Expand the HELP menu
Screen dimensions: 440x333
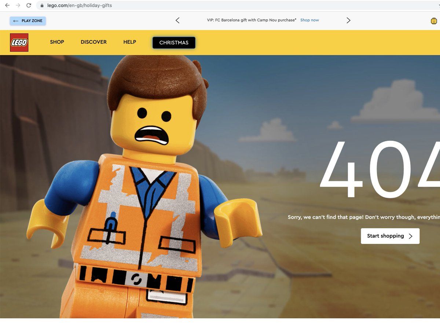[x=129, y=42]
